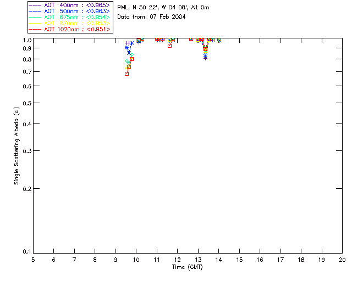Click the AOT 500nm legend entry

coord(69,11)
